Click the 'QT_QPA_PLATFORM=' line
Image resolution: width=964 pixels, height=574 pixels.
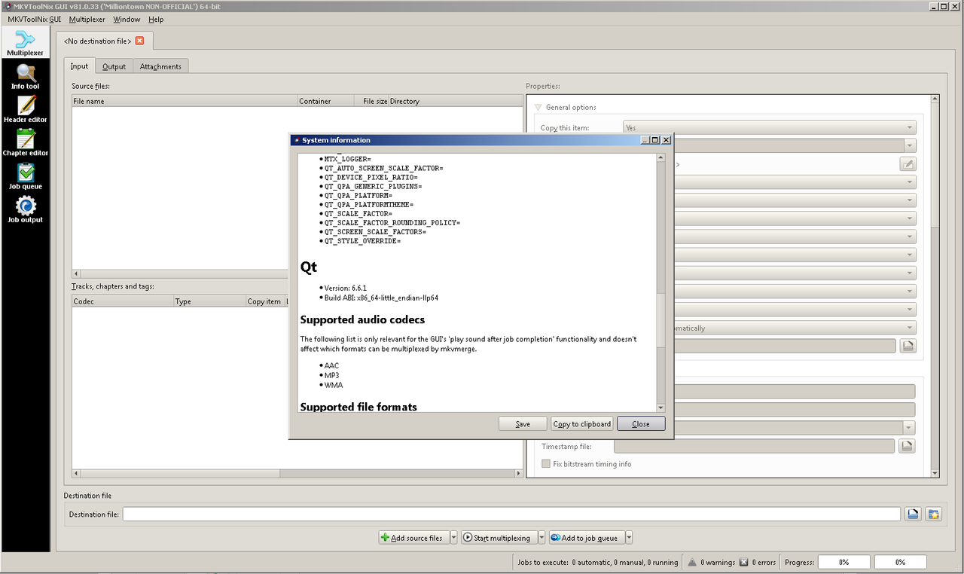pos(358,196)
